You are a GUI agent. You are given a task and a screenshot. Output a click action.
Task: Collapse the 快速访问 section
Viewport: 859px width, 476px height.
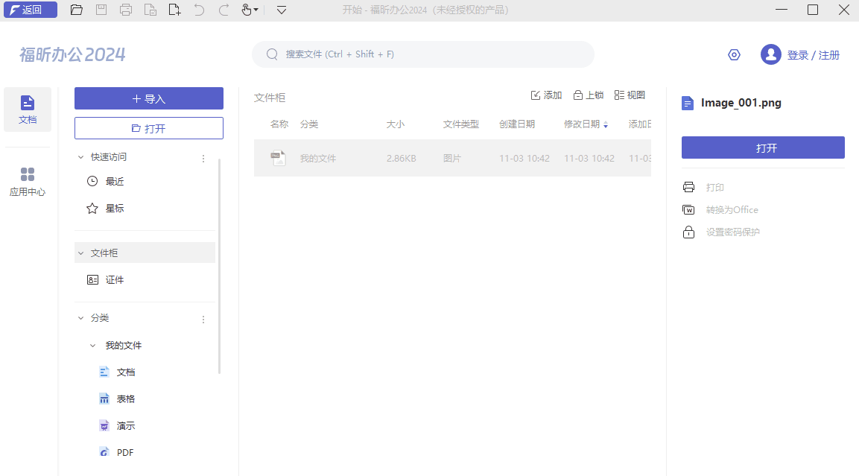coord(80,157)
